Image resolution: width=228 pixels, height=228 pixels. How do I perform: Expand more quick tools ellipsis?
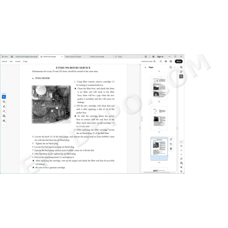click(x=4, y=125)
